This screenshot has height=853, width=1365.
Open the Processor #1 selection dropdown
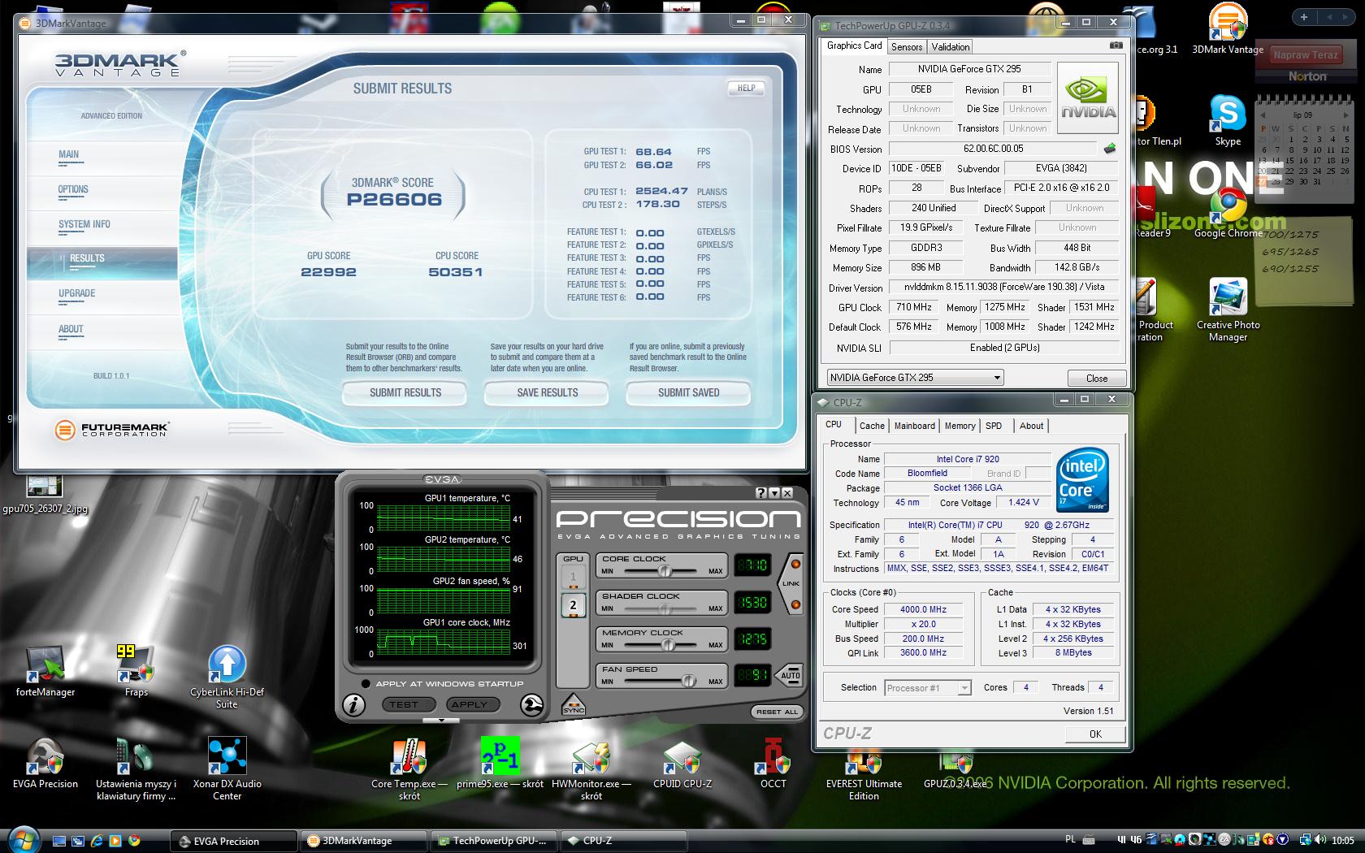[x=964, y=688]
